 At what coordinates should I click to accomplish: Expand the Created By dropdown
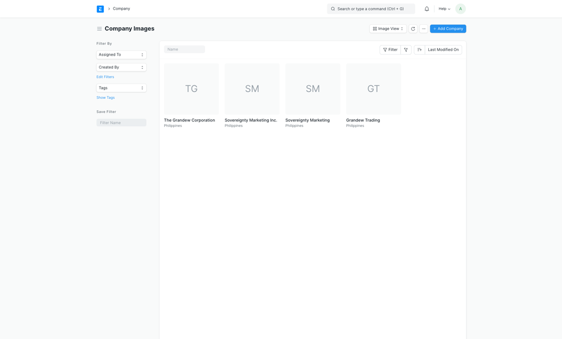tap(121, 67)
